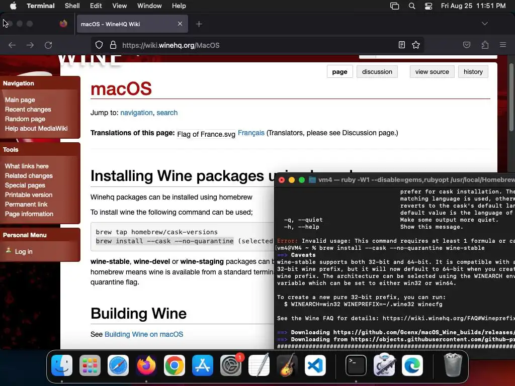The image size is (515, 386).
Task: Open the Terminal app menu
Action: pos(41,6)
